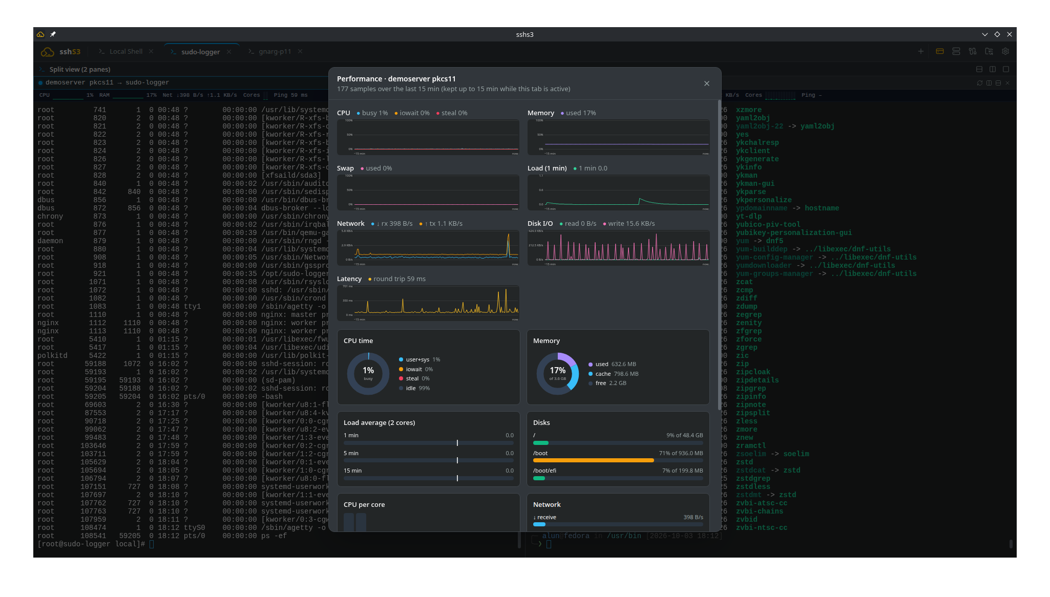Open the file transfer folder-sync icon
1050x597 pixels.
tap(989, 52)
